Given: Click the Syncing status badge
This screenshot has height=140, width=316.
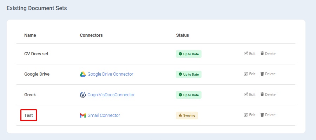Looking at the screenshot, I should pyautogui.click(x=187, y=115).
